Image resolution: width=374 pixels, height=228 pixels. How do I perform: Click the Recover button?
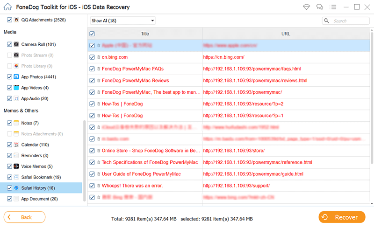(342, 217)
